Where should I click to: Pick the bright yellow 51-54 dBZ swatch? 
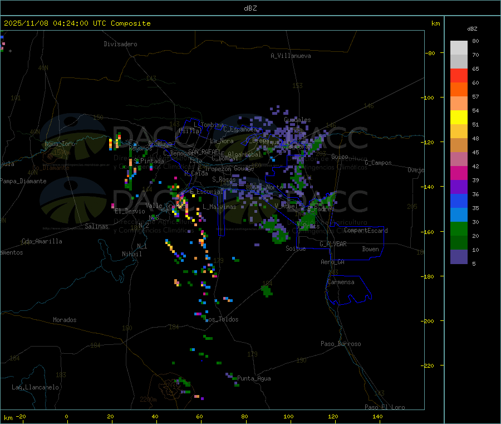point(459,118)
